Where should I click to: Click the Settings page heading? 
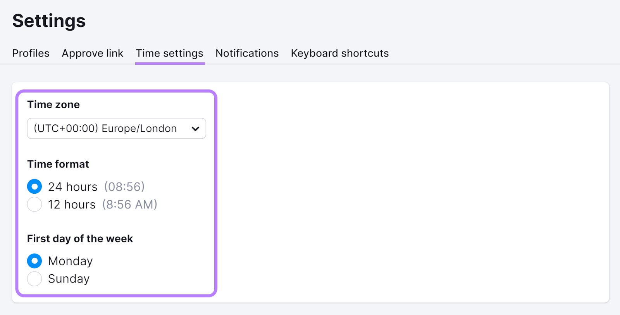click(49, 21)
